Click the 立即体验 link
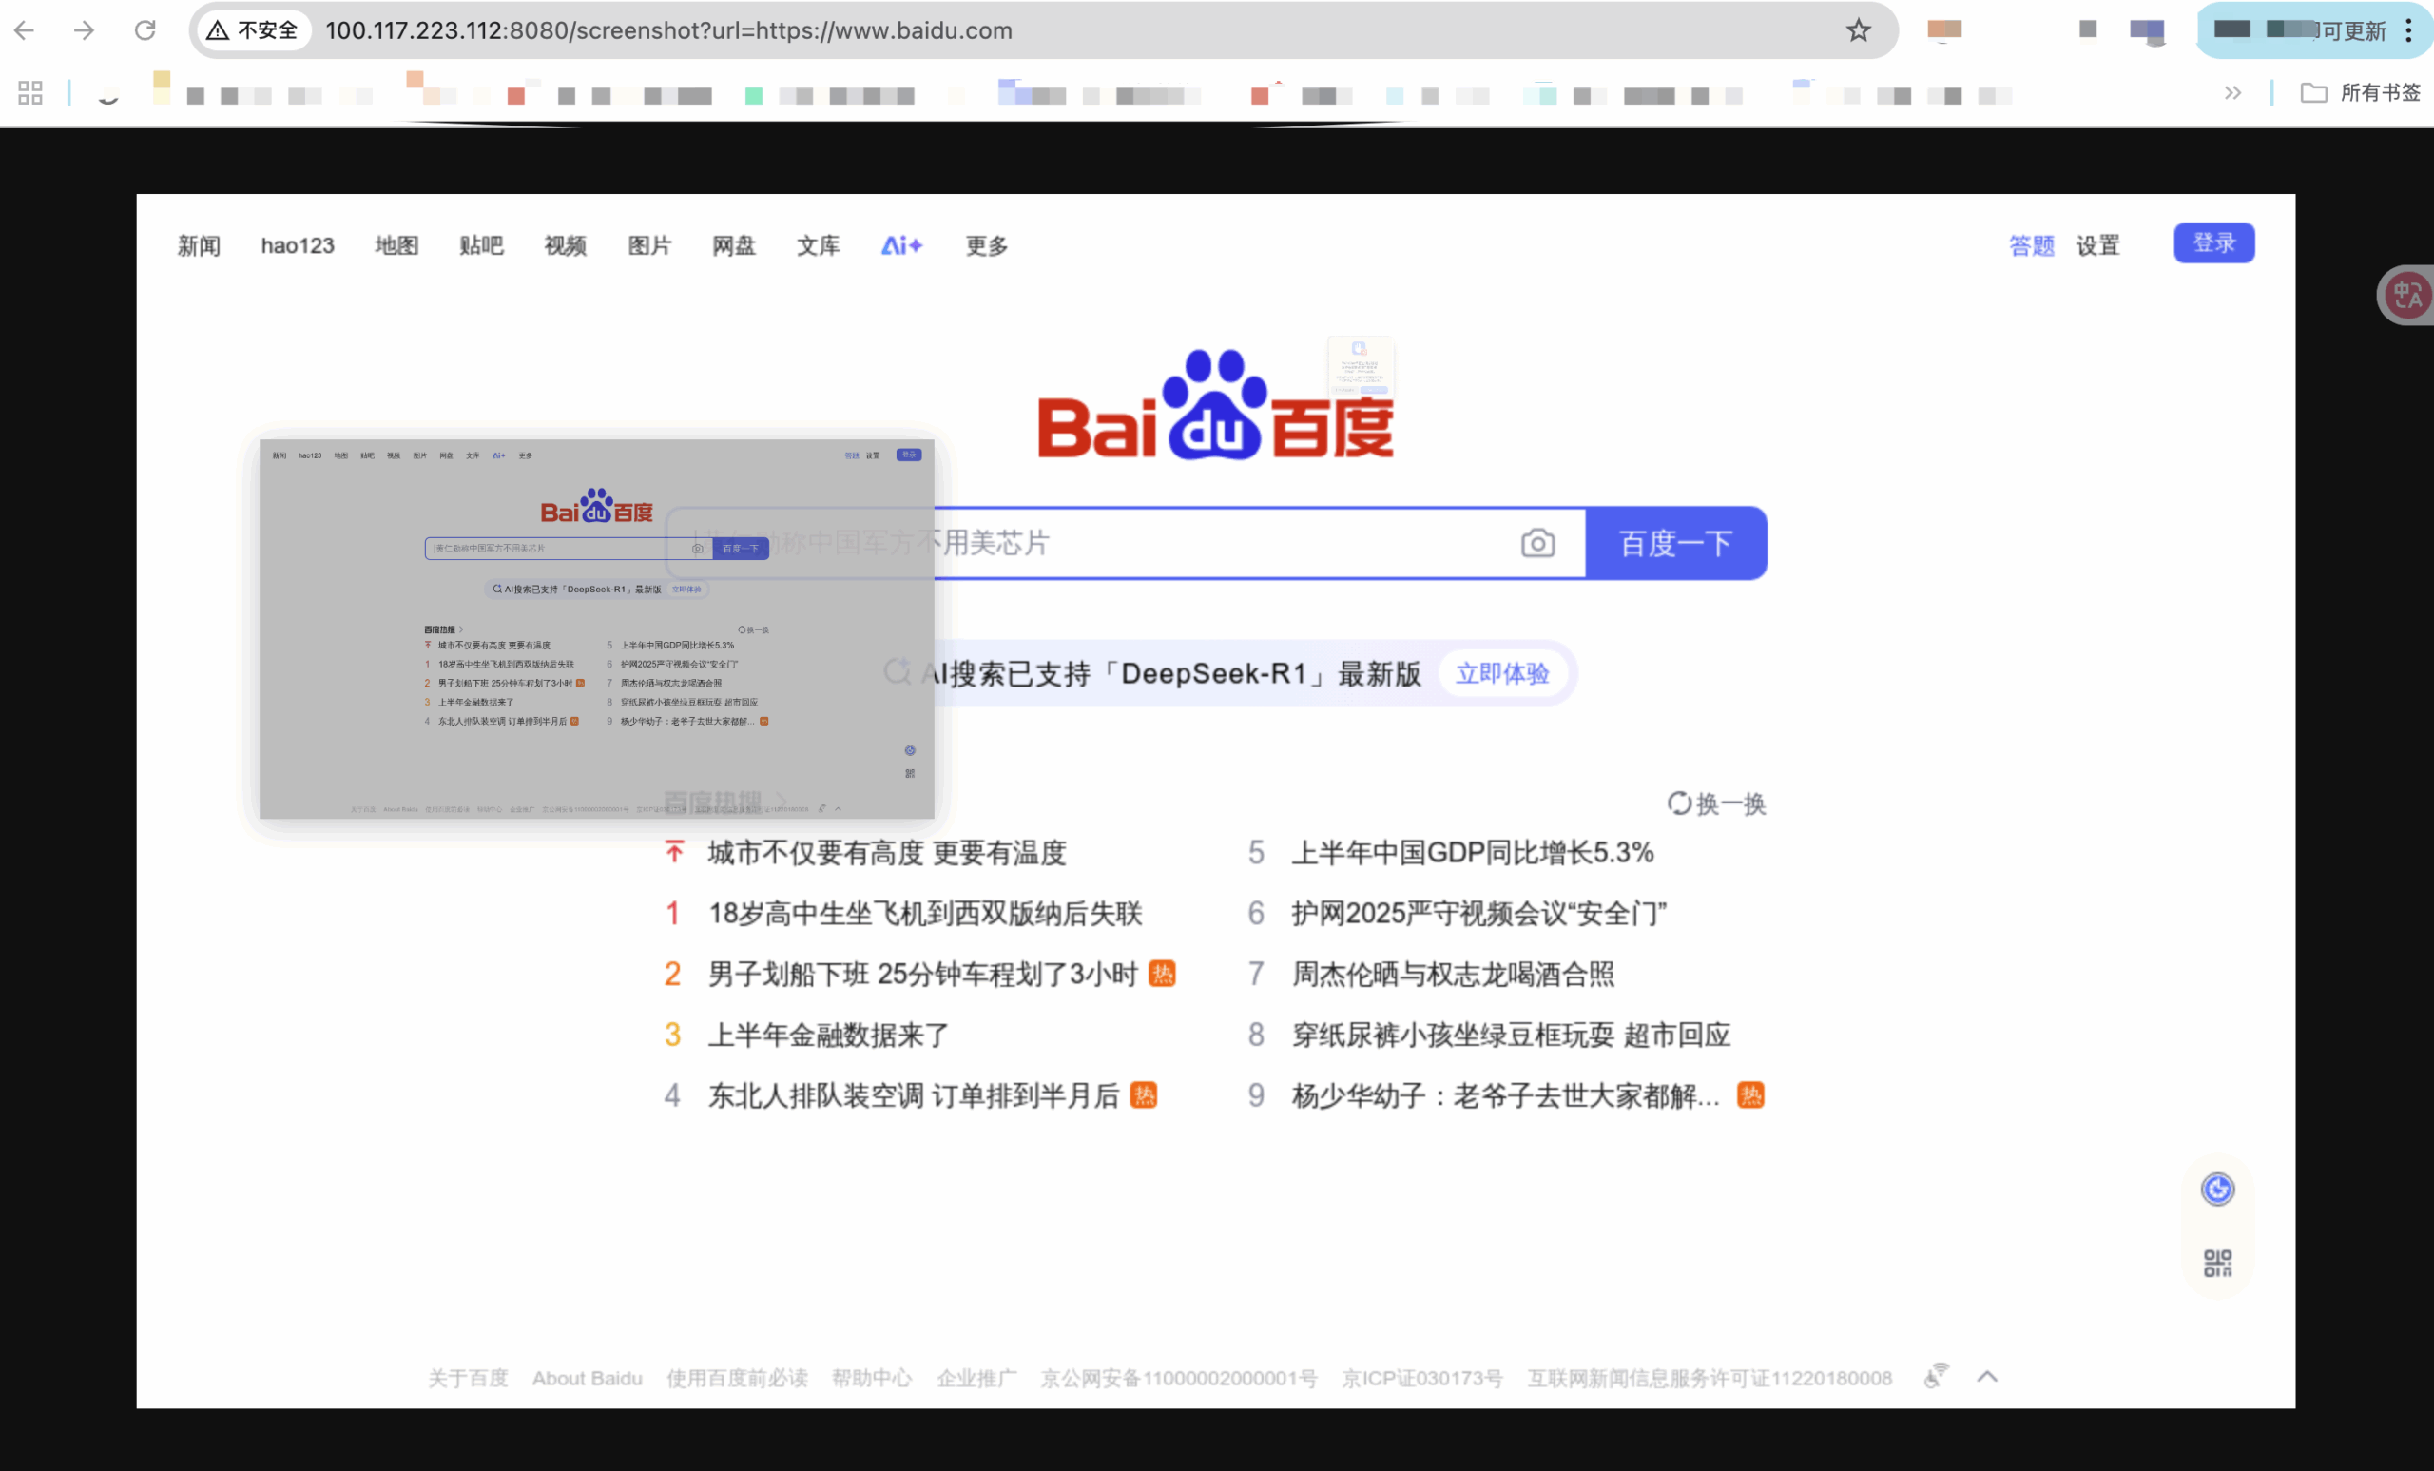2434x1471 pixels. pos(1501,674)
